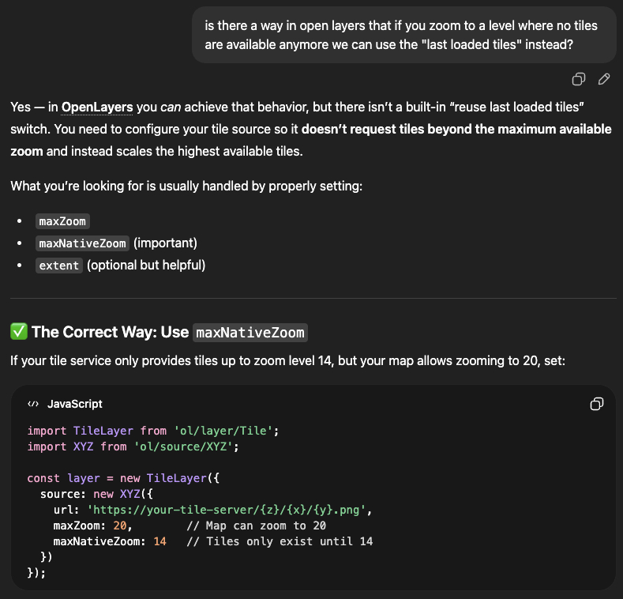Click the value 20 after maxZoom in code

click(x=122, y=526)
